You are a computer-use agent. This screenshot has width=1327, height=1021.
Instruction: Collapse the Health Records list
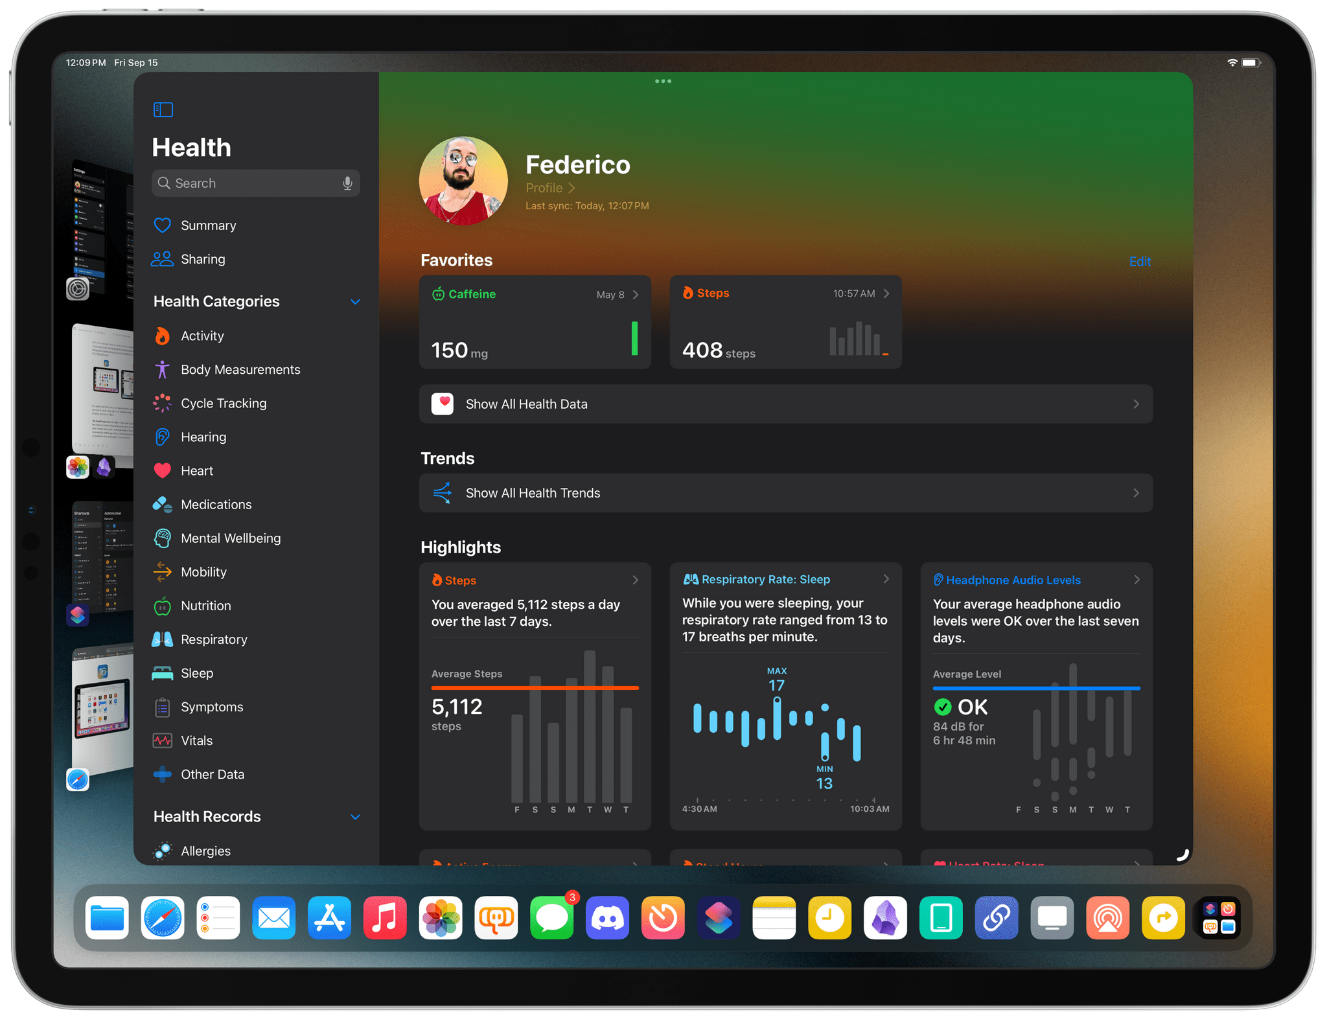click(x=355, y=817)
